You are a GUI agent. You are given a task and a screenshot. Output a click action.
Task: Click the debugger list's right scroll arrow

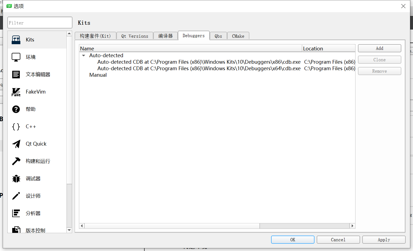pos(352,226)
